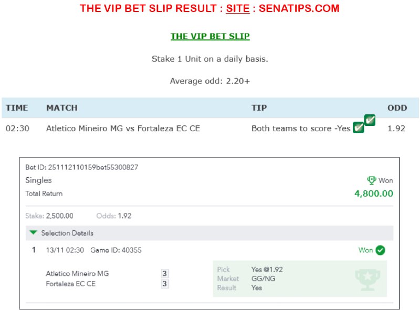The image size is (420, 311).
Task: Click the 4,800.00 Total Return amount
Action: pyautogui.click(x=373, y=194)
